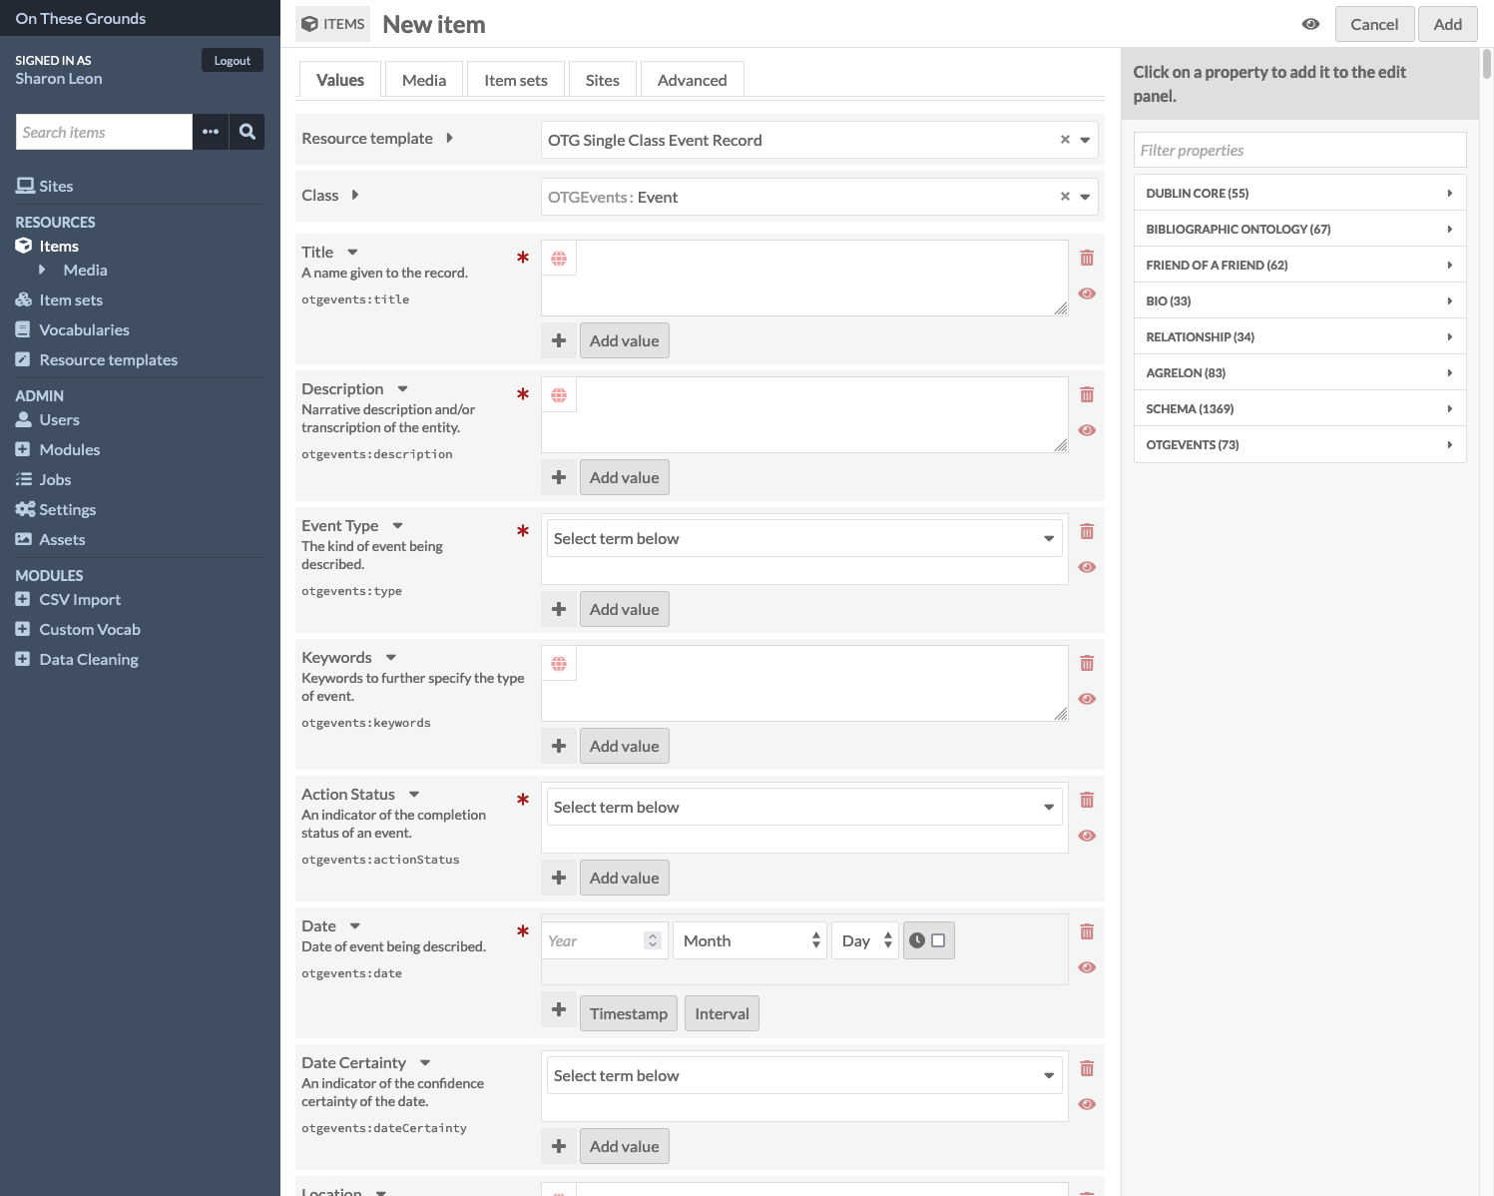Viewport: 1494px width, 1196px height.
Task: Open Class dropdown OTGEvents: Event
Action: pos(819,197)
